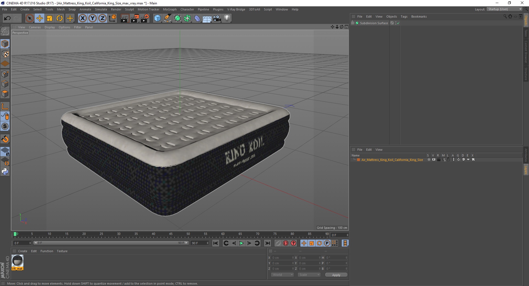Click timeline frame 45 marker
Viewport: 529px width, 286px height.
(x=171, y=235)
